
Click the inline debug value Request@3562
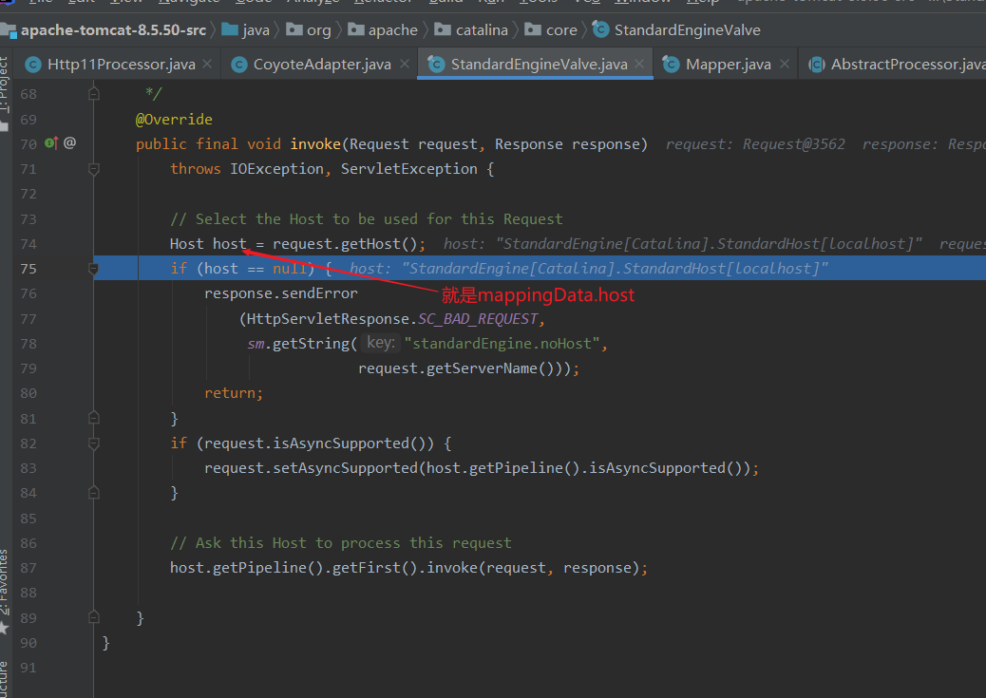pyautogui.click(x=793, y=144)
